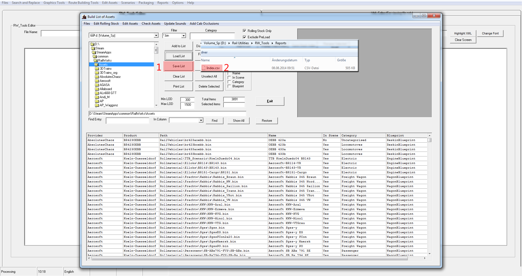Enable the Category checkbox below In Scene
The width and height of the screenshot is (522, 276).
click(229, 82)
